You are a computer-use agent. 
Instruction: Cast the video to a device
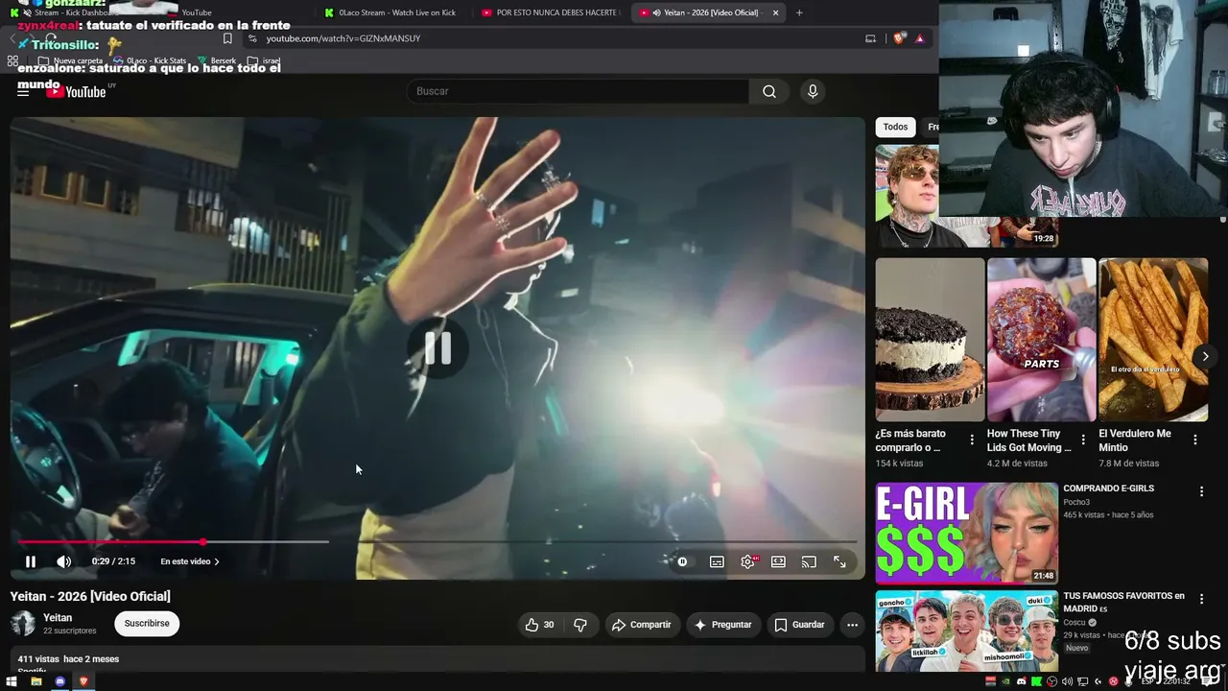pyautogui.click(x=809, y=561)
